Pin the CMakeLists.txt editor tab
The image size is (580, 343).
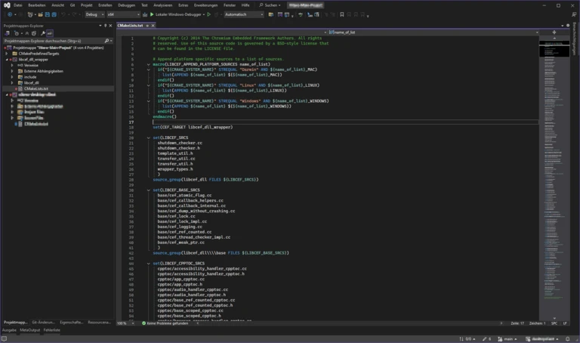pyautogui.click(x=147, y=26)
